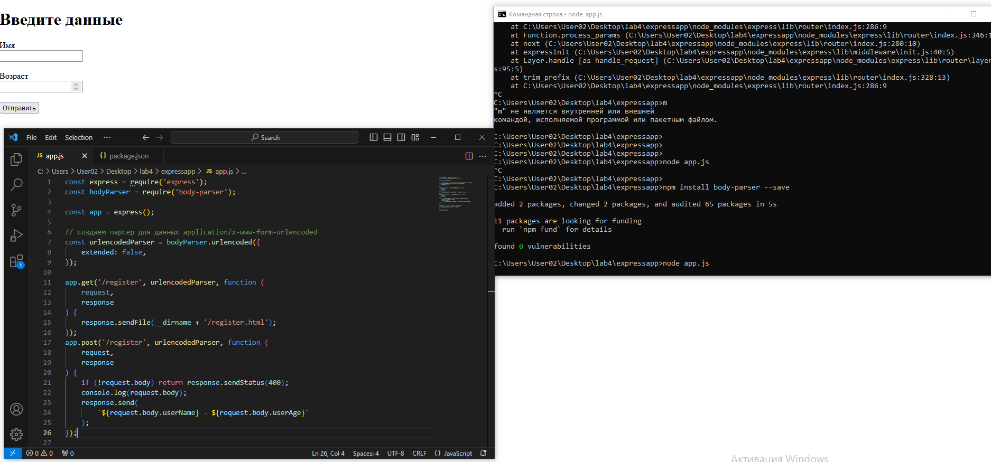The image size is (991, 462).
Task: Open the Extensions view
Action: point(16,261)
